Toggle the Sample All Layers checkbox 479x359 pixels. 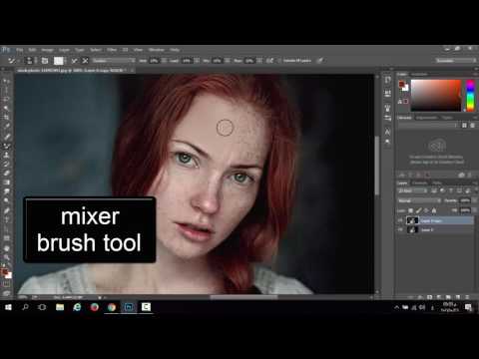[280, 61]
